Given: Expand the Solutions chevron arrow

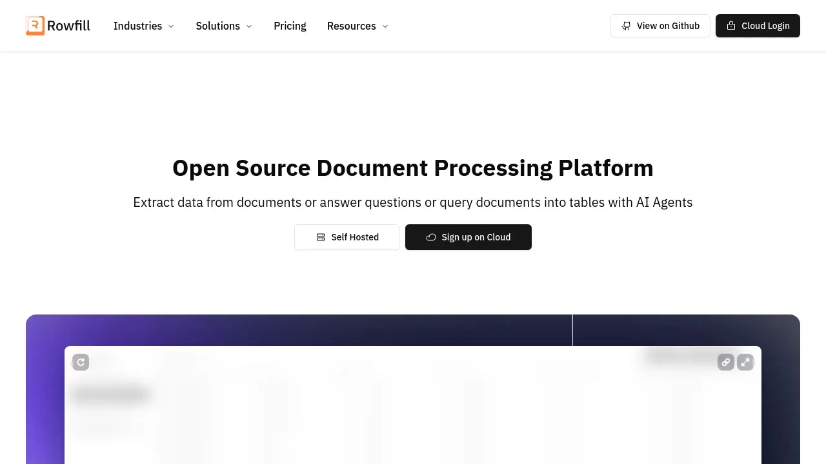Looking at the screenshot, I should pos(249,26).
